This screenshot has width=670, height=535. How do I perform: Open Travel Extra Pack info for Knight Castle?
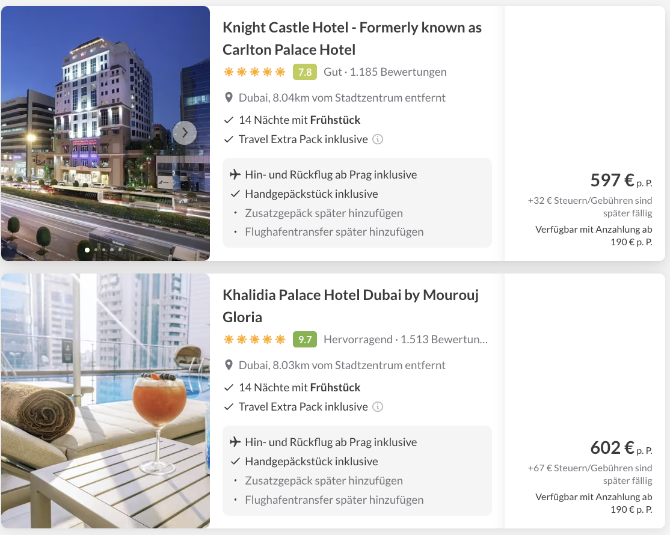coord(378,139)
